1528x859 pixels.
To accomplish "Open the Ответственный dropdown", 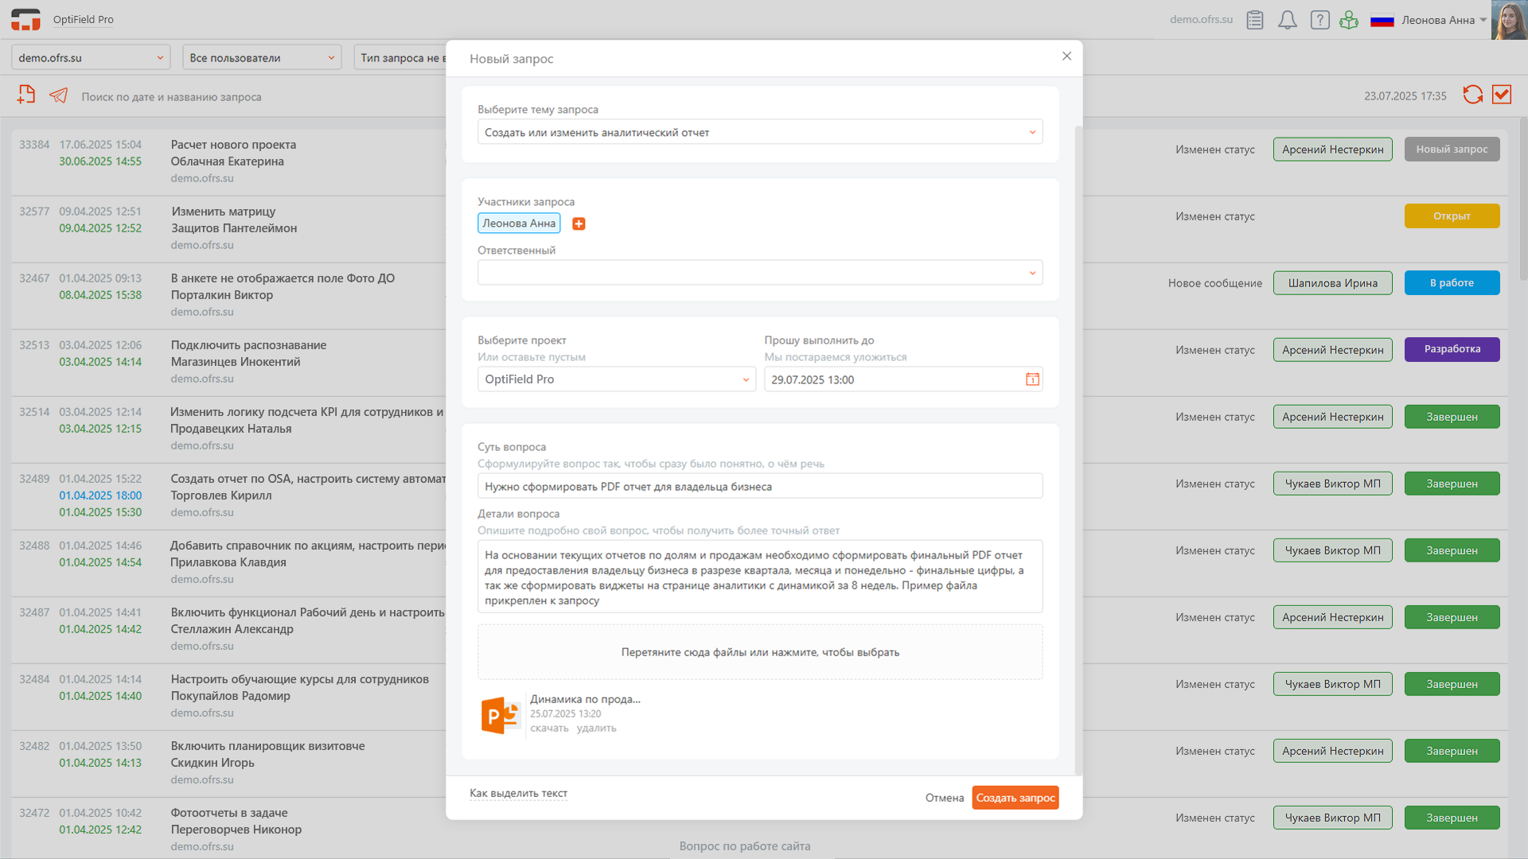I will (x=759, y=273).
